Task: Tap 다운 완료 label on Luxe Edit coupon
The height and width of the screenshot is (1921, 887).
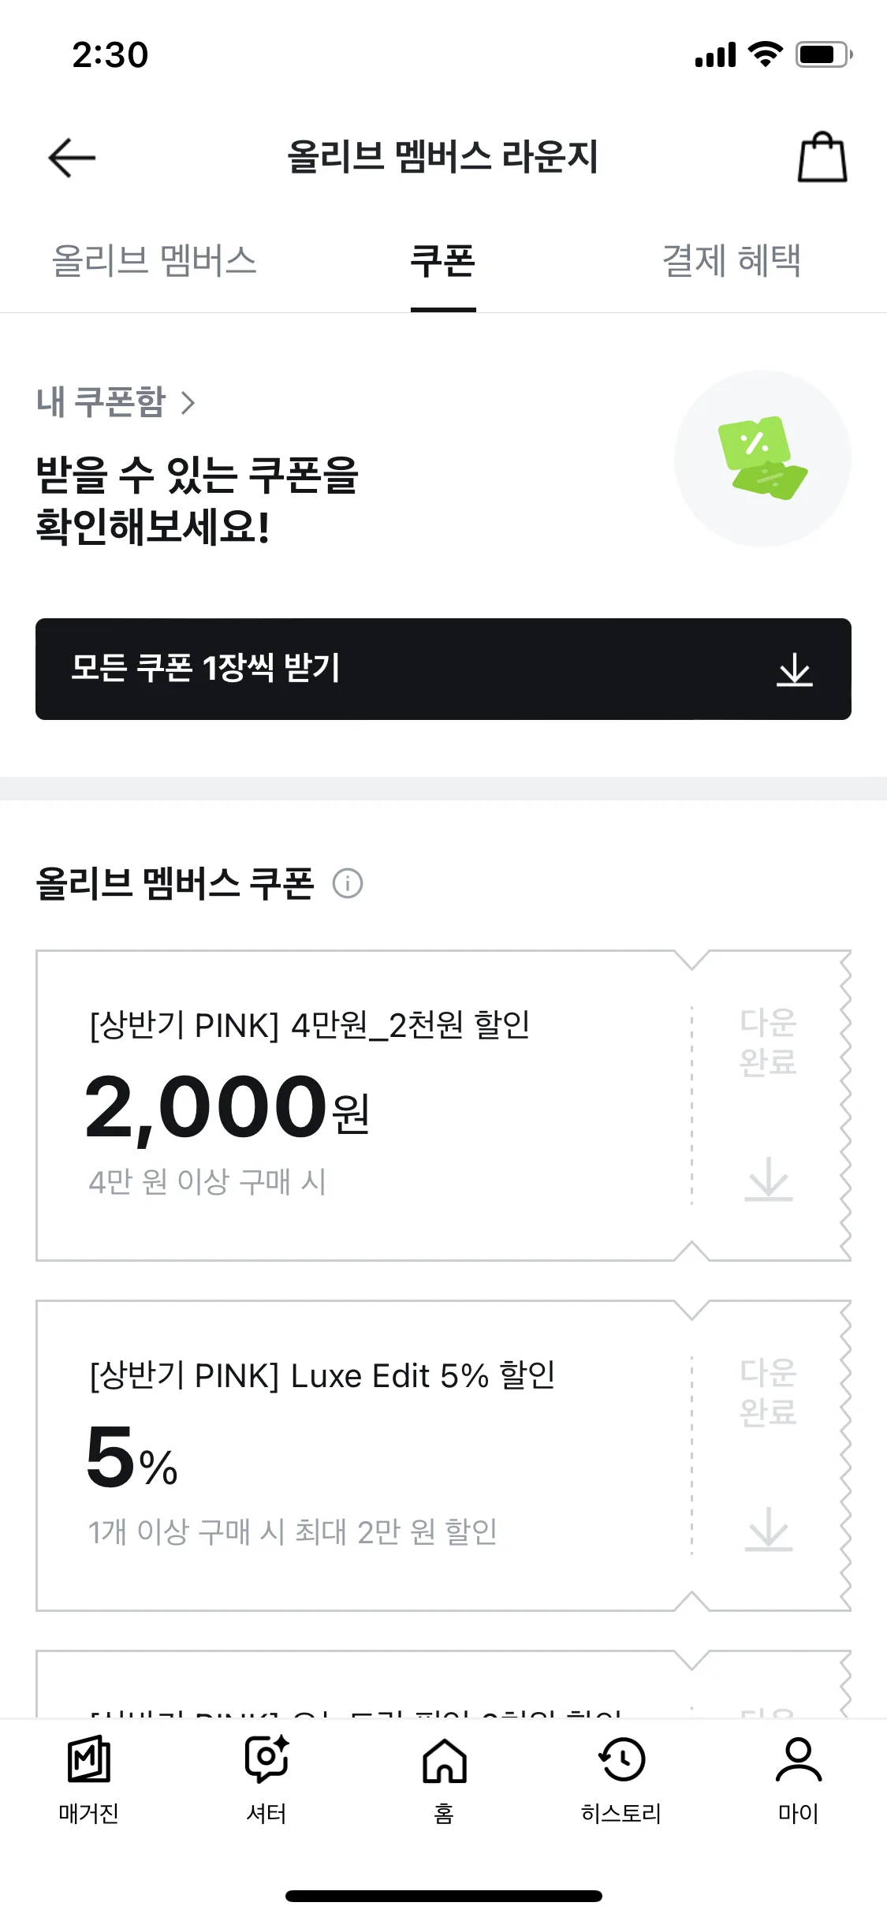Action: pos(768,1392)
